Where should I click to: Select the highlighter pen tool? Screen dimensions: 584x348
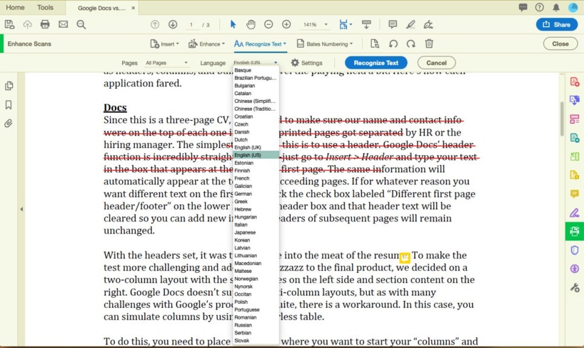coord(410,25)
